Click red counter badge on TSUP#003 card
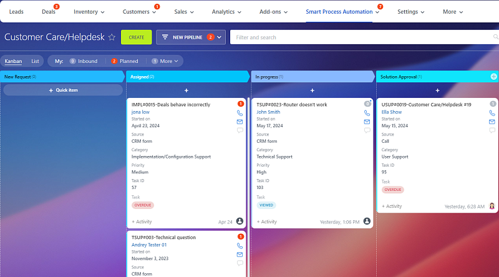The image size is (499, 277). point(241,236)
